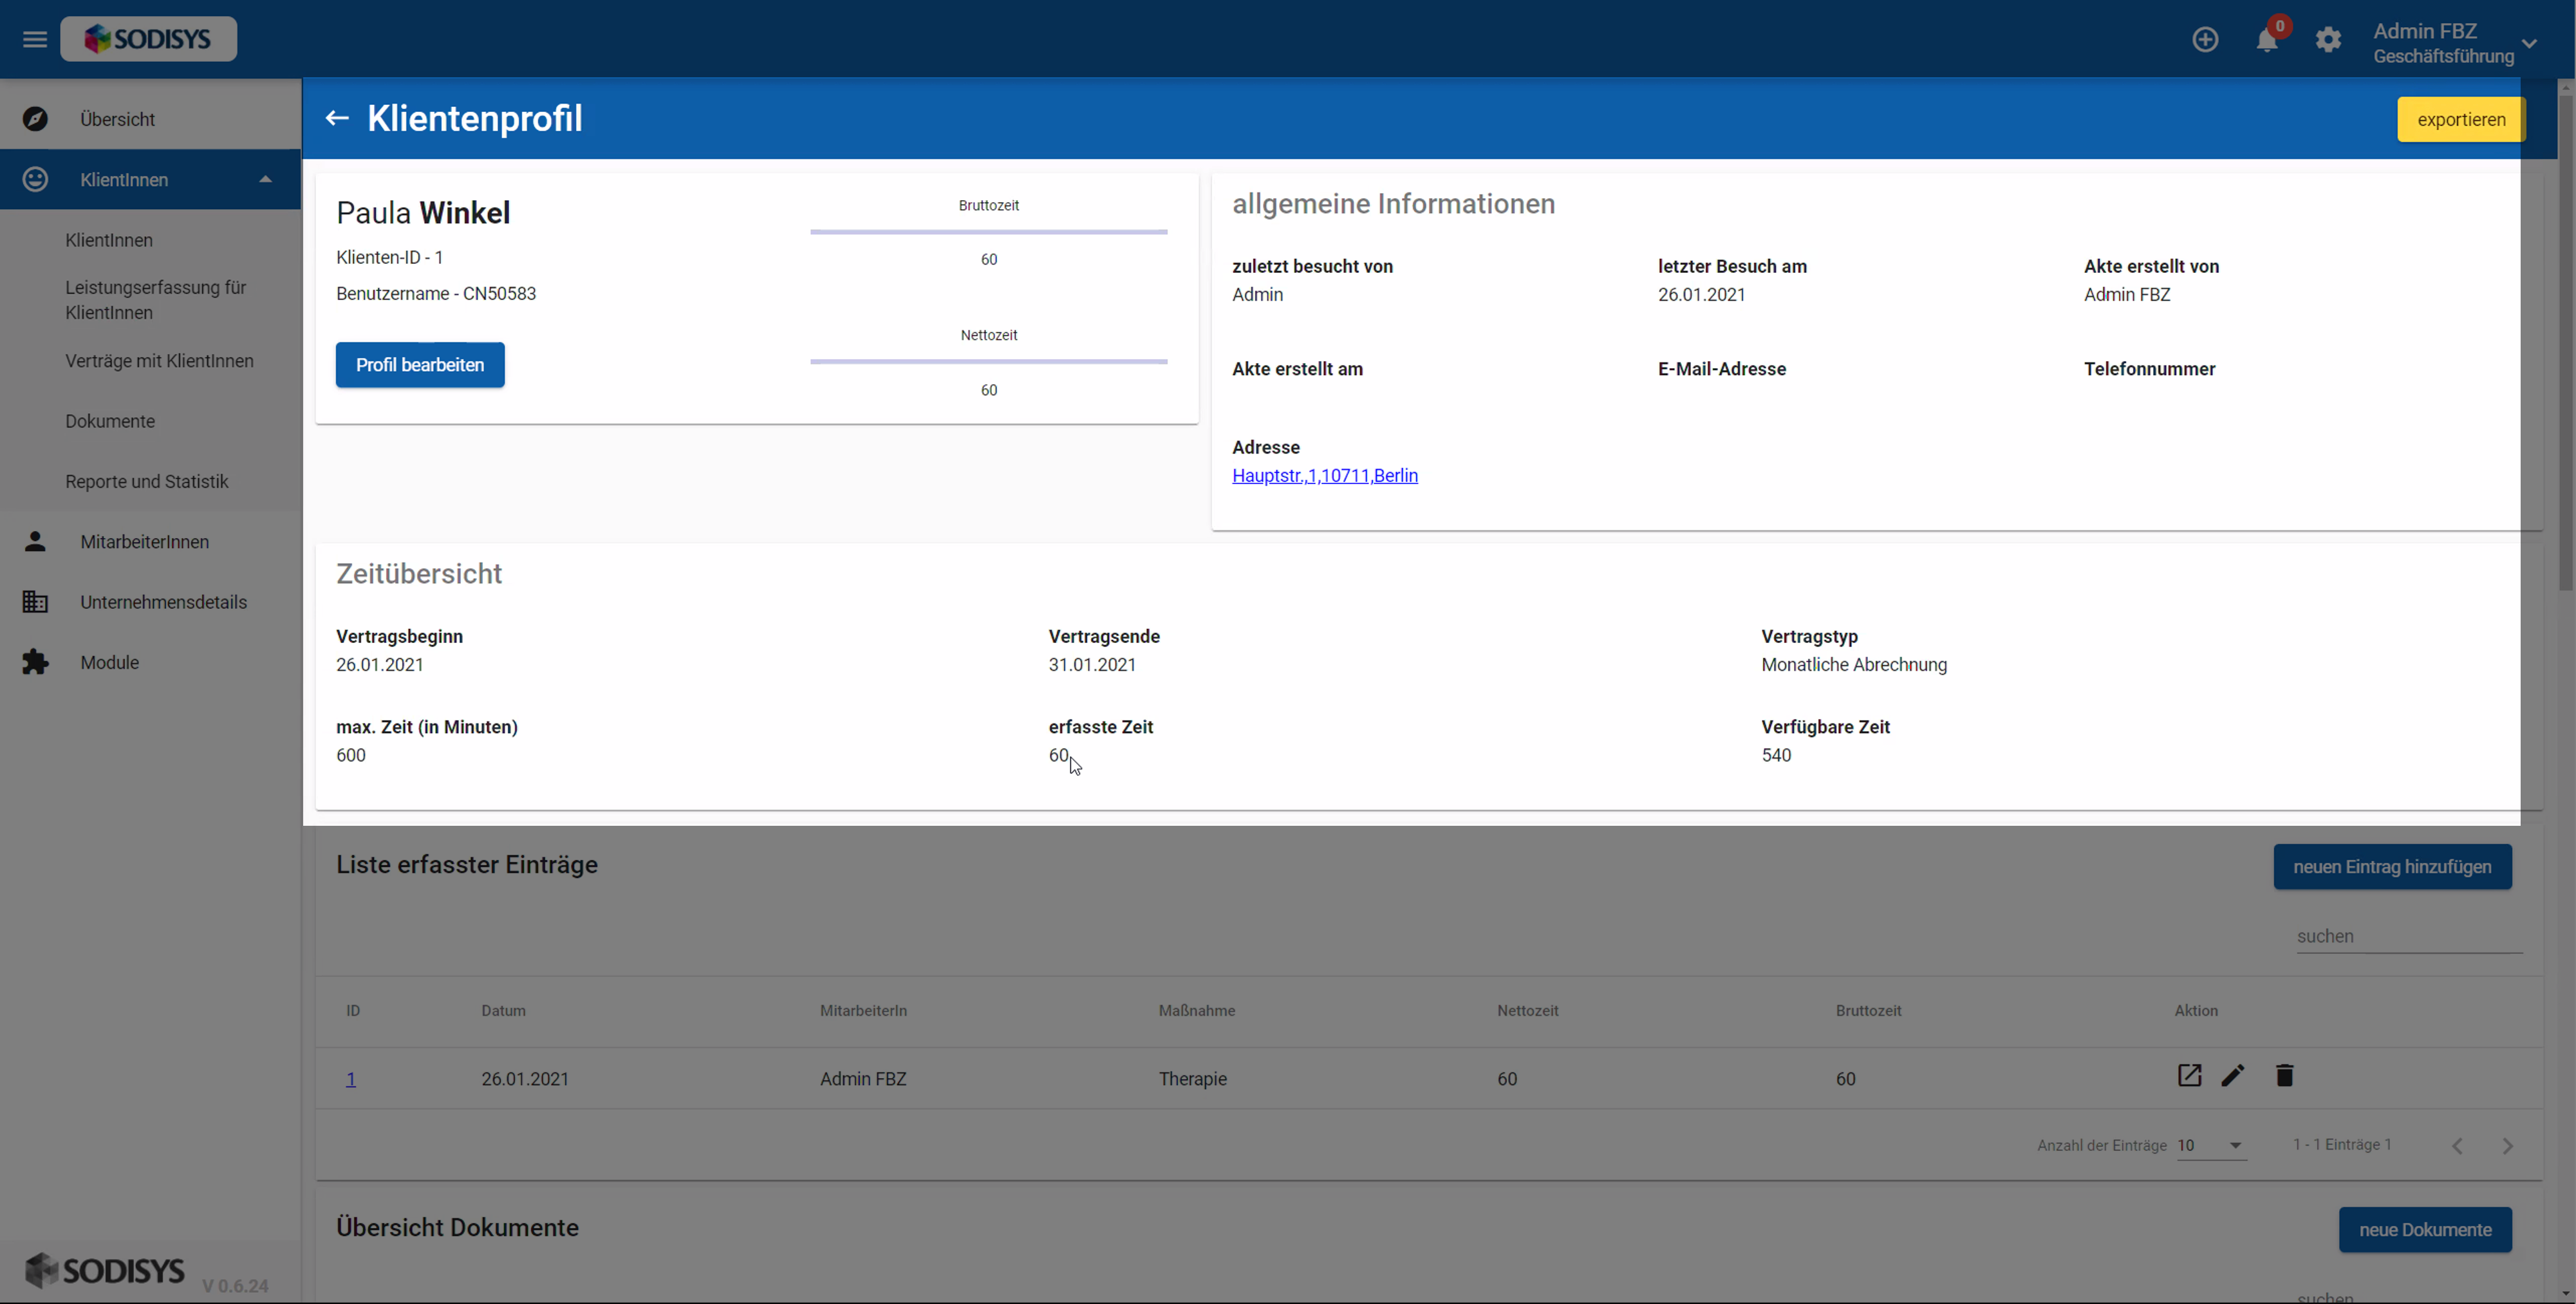Viewport: 2576px width, 1304px height.
Task: Open entry 1 via the external-link icon
Action: [x=2189, y=1075]
